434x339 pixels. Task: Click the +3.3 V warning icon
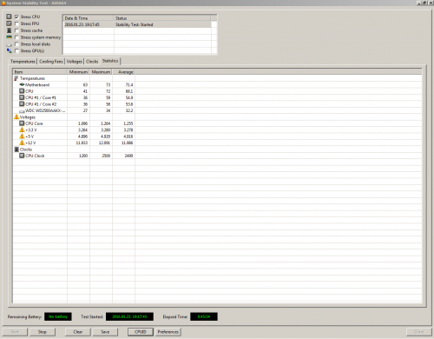[22, 130]
